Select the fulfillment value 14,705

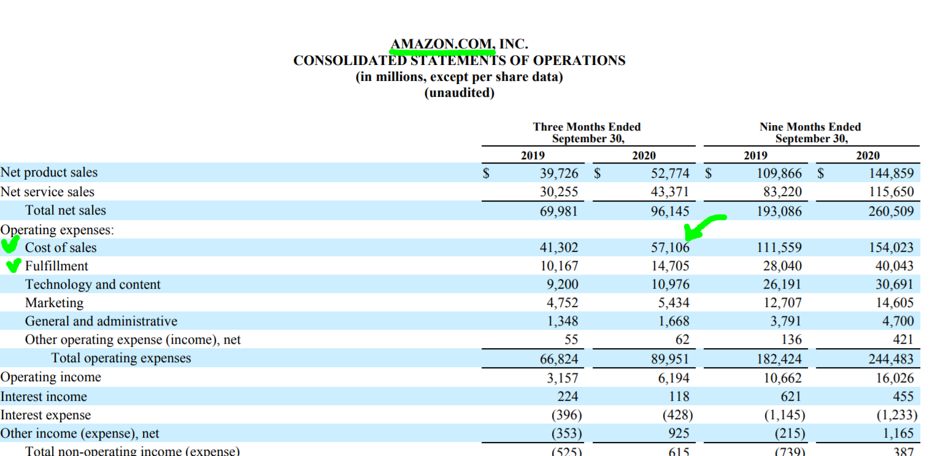click(x=670, y=266)
